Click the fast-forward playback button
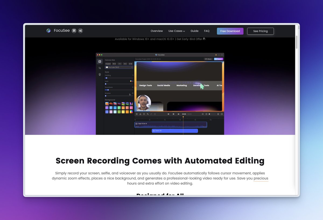323x220 pixels. [178, 114]
